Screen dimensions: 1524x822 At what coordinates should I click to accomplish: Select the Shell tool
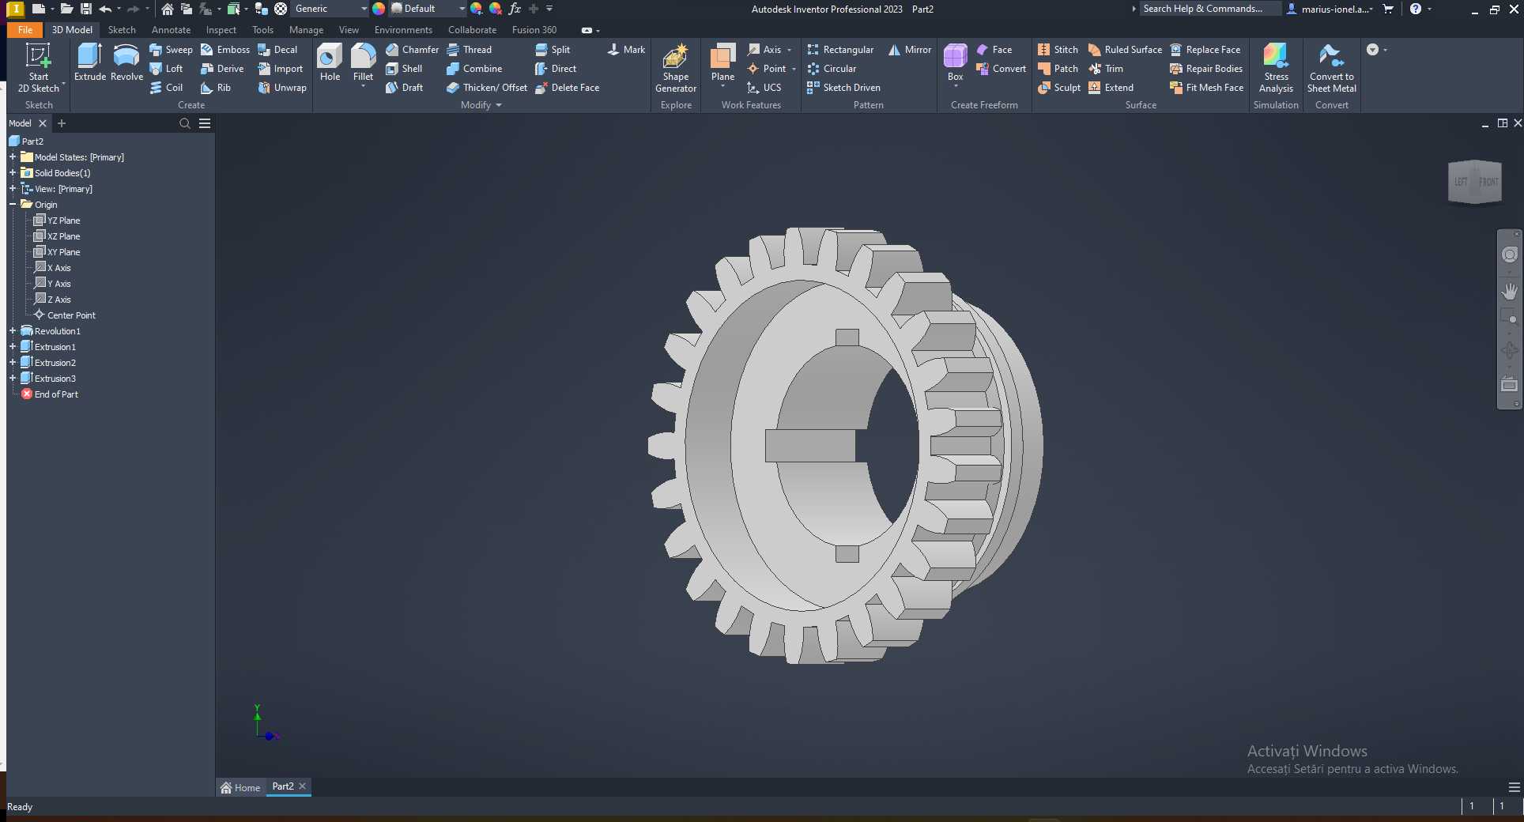pyautogui.click(x=404, y=69)
